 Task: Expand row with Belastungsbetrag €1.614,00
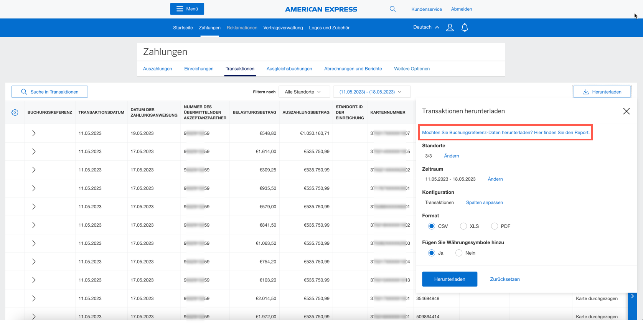point(34,151)
